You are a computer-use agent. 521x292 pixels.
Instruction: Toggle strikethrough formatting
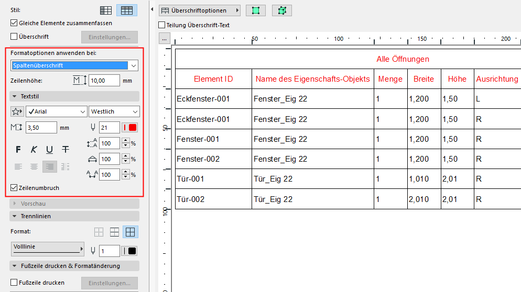(x=66, y=150)
